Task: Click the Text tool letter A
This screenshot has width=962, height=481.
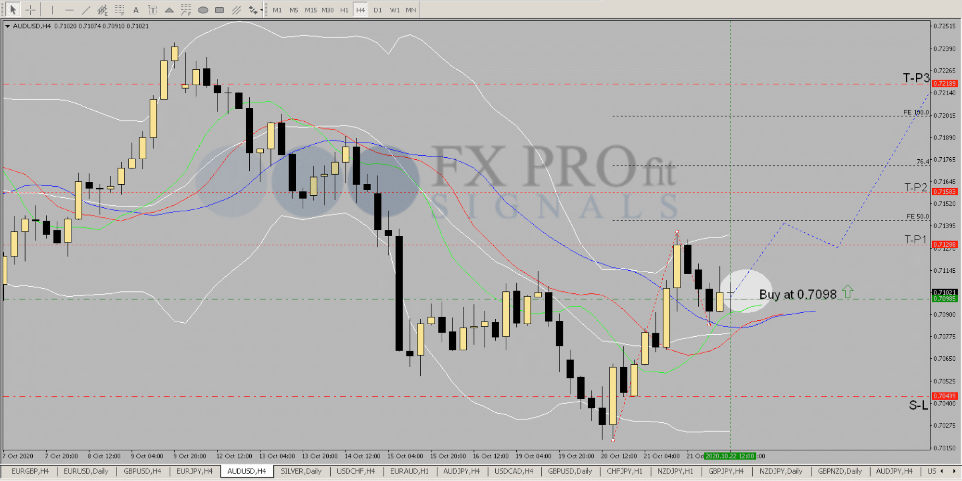Action: coord(136,10)
